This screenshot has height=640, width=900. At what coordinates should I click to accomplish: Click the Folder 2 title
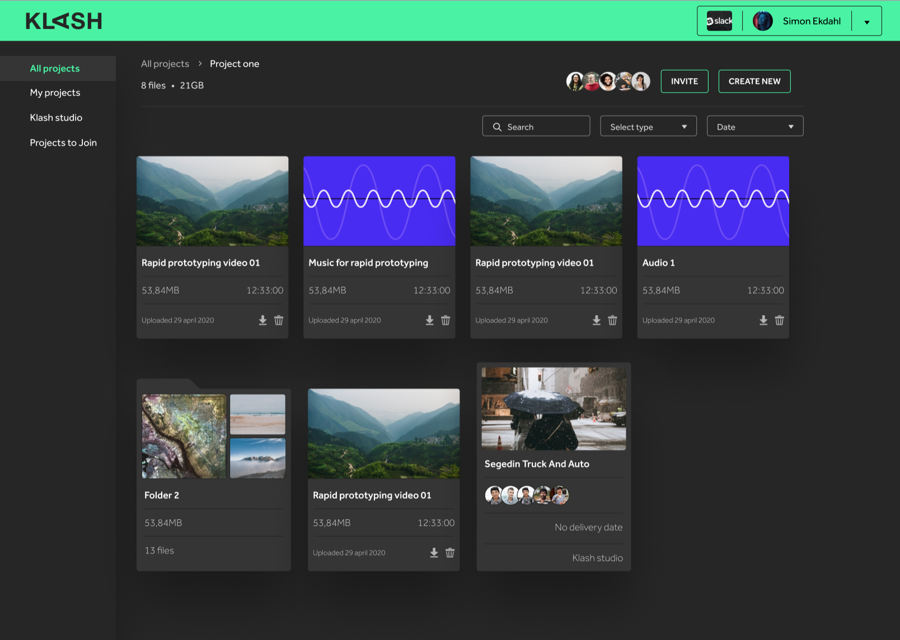pyautogui.click(x=162, y=495)
